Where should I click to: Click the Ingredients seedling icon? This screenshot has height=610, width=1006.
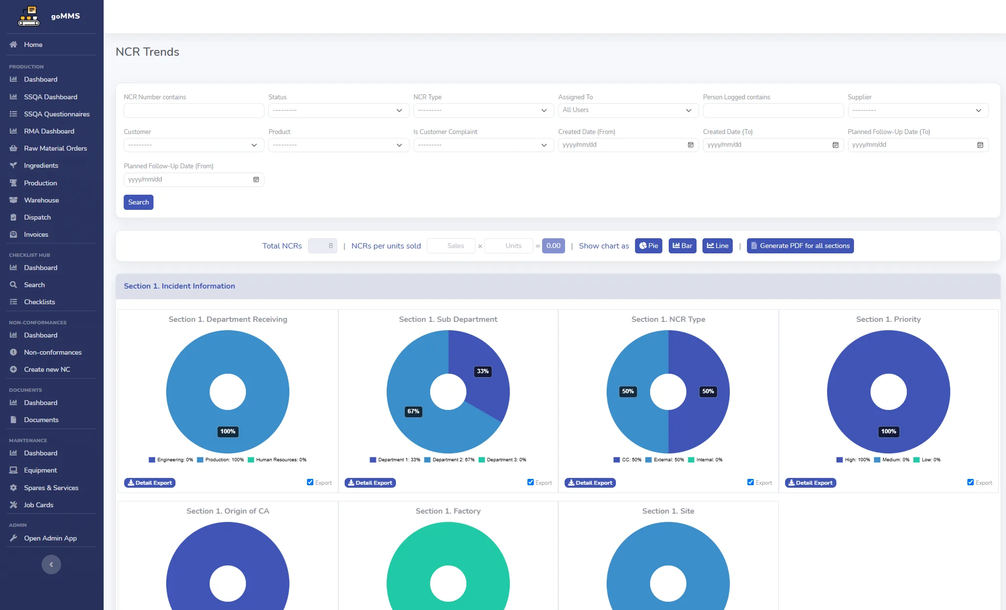[x=13, y=165]
